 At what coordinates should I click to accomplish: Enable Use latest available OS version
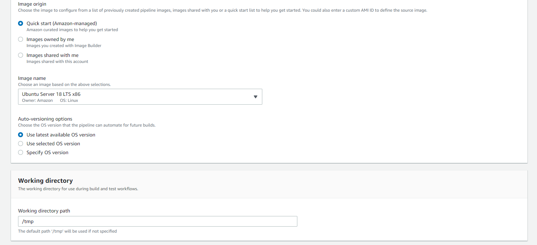21,135
